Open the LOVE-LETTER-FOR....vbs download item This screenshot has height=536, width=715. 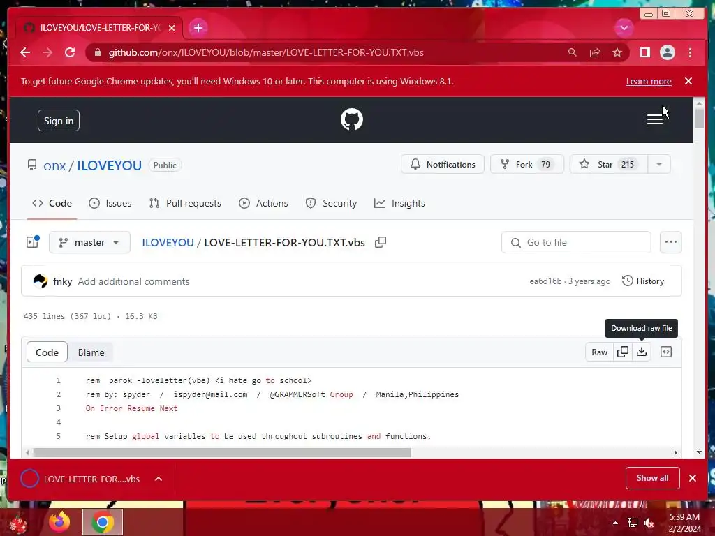coord(91,479)
